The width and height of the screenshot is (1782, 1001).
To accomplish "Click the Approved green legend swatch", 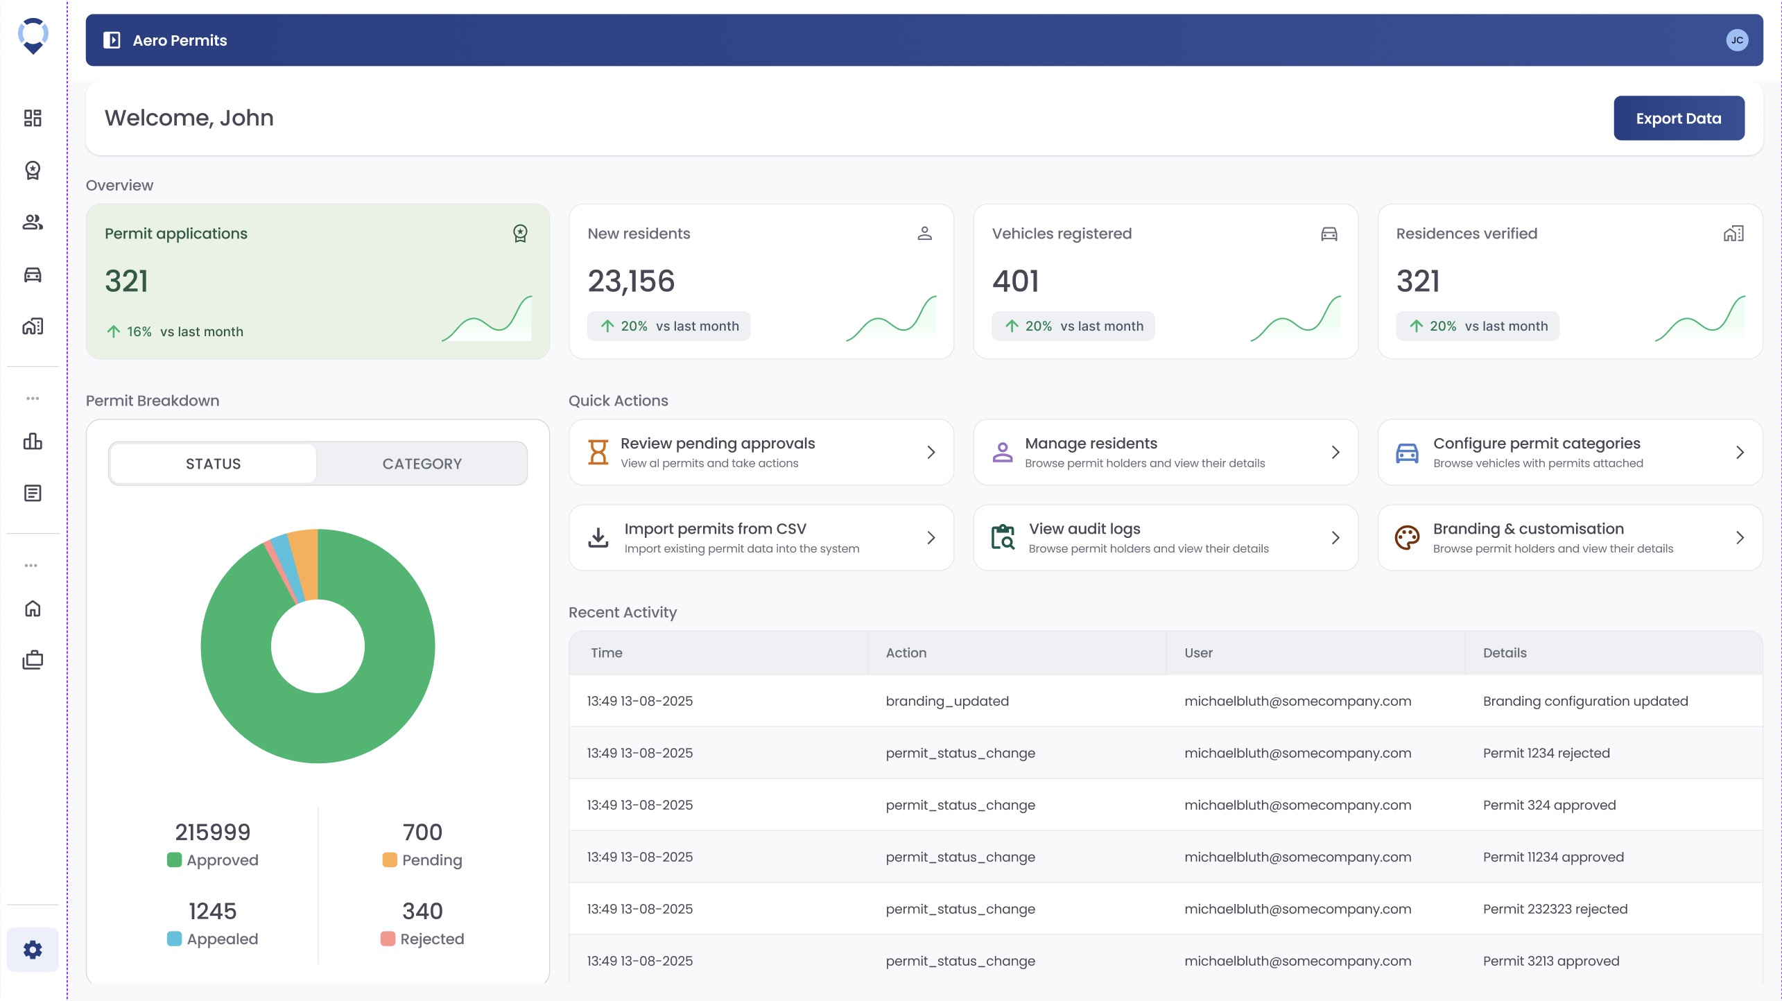I will [174, 860].
